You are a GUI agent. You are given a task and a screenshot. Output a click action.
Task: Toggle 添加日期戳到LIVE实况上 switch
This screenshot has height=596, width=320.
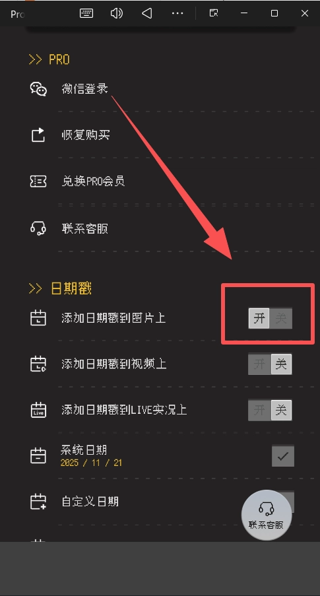pyautogui.click(x=271, y=410)
